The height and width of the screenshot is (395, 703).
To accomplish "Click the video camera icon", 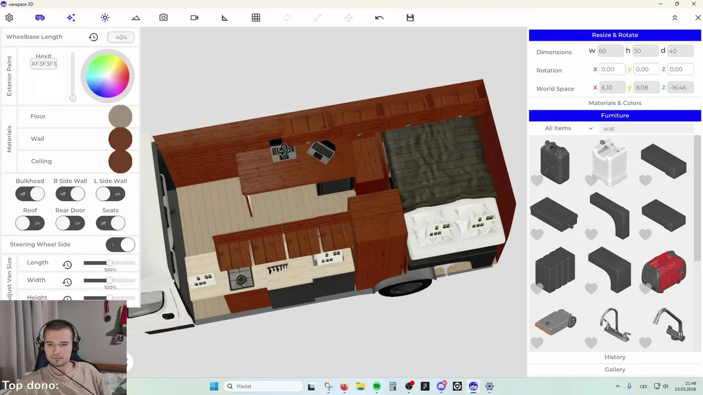I will (194, 18).
